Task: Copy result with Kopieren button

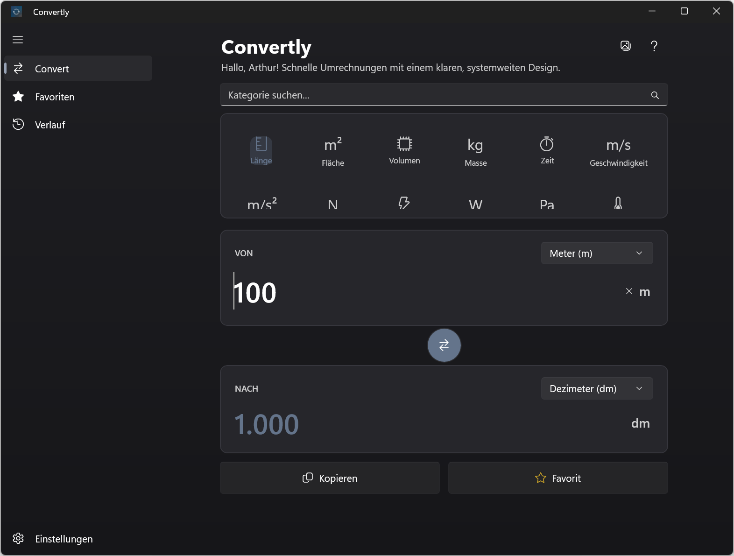Action: [330, 478]
